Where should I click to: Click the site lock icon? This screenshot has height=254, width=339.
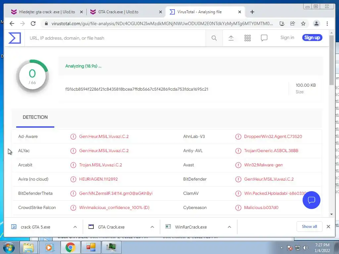46,23
